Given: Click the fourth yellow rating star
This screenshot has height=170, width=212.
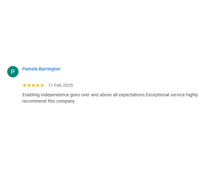Looking at the screenshot, I should (x=38, y=85).
